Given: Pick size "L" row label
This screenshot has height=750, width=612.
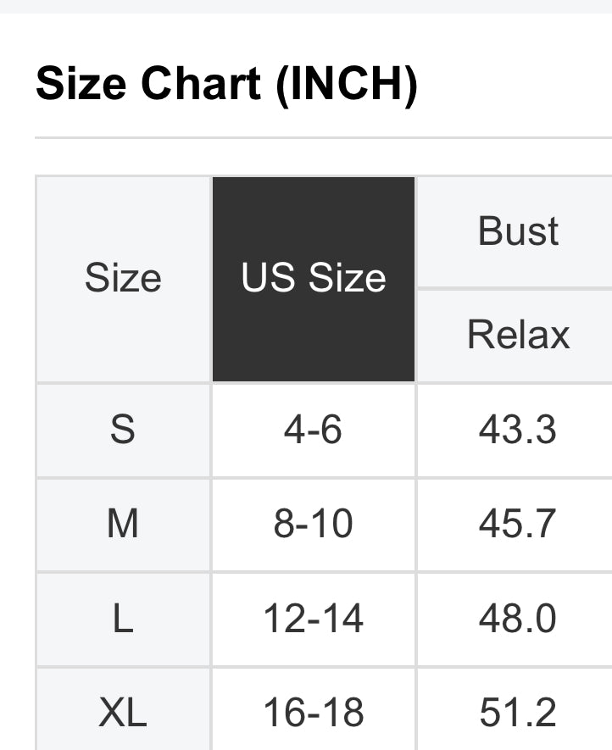Looking at the screenshot, I should coord(123,619).
